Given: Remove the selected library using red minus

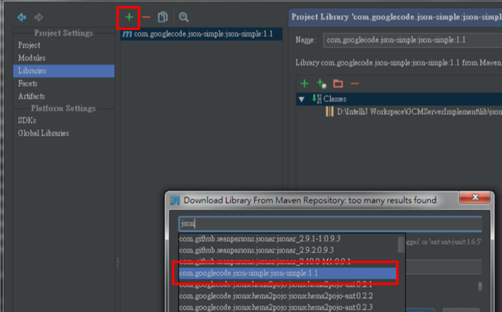Looking at the screenshot, I should pyautogui.click(x=146, y=17).
